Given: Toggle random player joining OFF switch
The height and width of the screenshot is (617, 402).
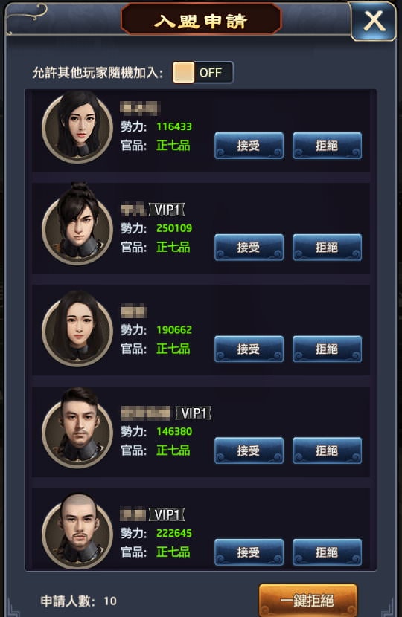Looking at the screenshot, I should [203, 72].
